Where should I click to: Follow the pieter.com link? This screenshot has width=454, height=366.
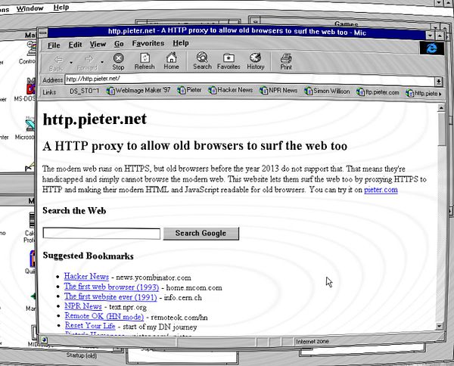381,190
